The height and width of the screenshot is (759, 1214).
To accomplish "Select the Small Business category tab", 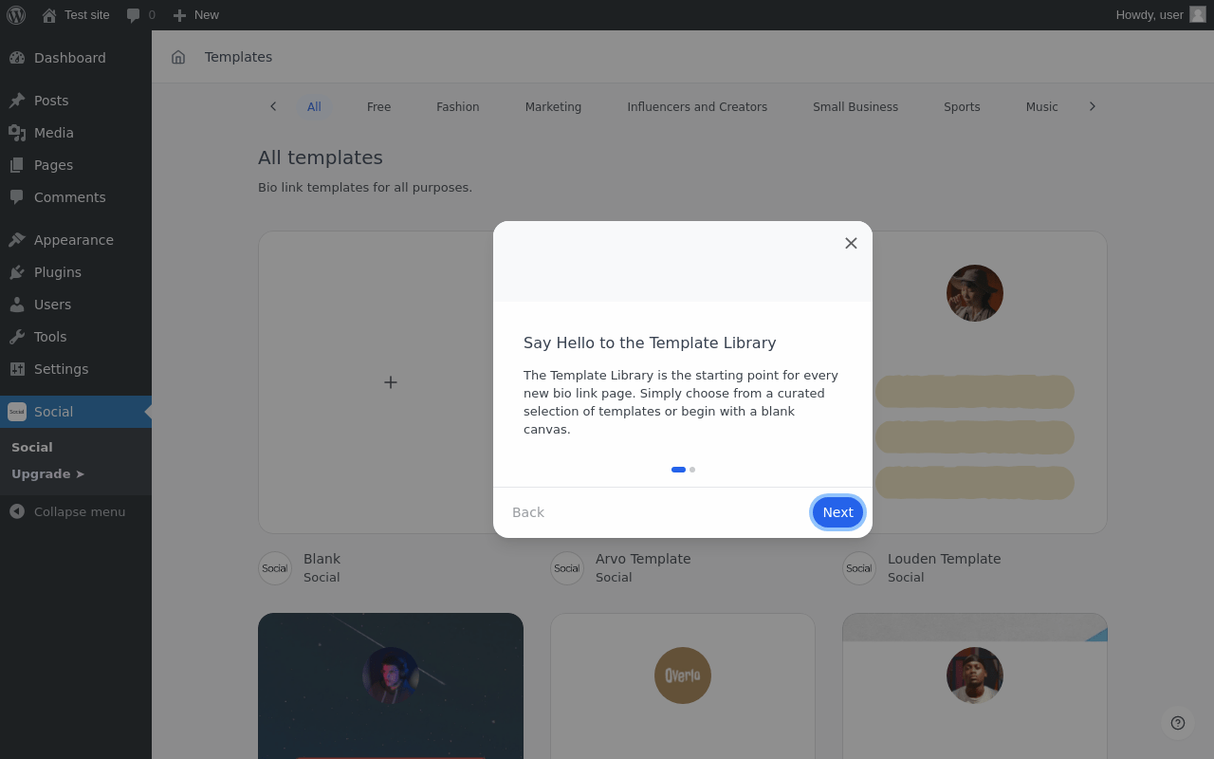I will pyautogui.click(x=855, y=107).
